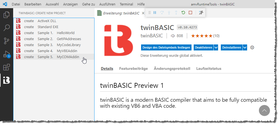Click the (10) ratings count

(x=216, y=36)
